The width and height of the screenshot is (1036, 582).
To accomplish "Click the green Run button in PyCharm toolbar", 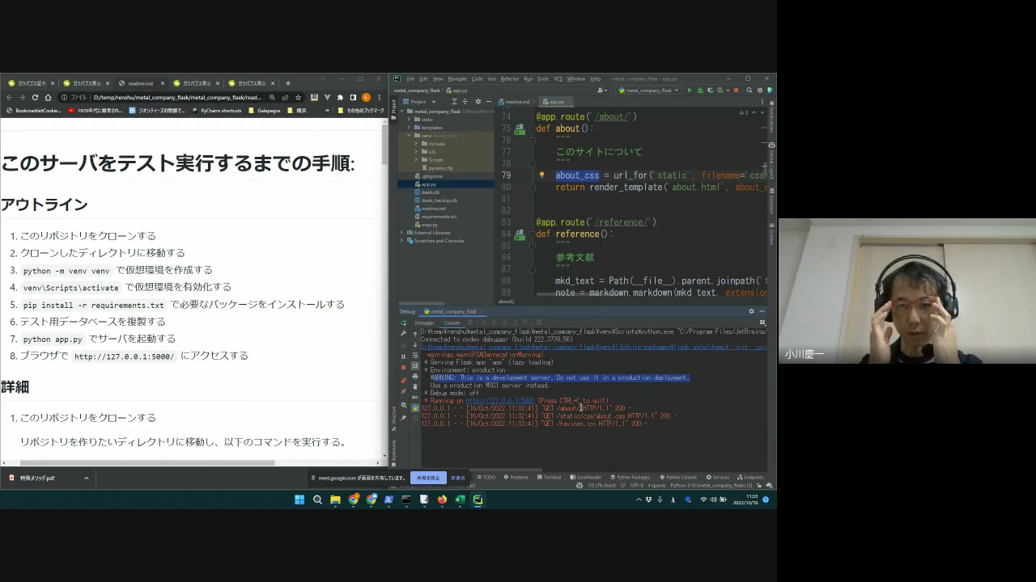I will pyautogui.click(x=690, y=91).
